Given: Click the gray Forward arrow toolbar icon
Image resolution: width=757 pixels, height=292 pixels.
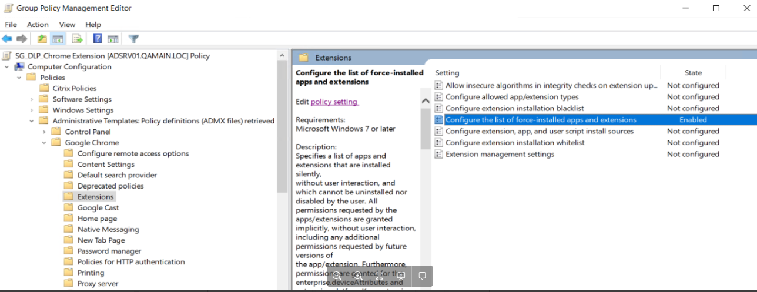Looking at the screenshot, I should [x=22, y=39].
